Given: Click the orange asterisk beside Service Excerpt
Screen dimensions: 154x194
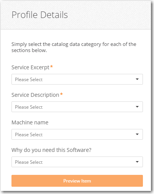Looking at the screenshot, I should (x=52, y=67).
